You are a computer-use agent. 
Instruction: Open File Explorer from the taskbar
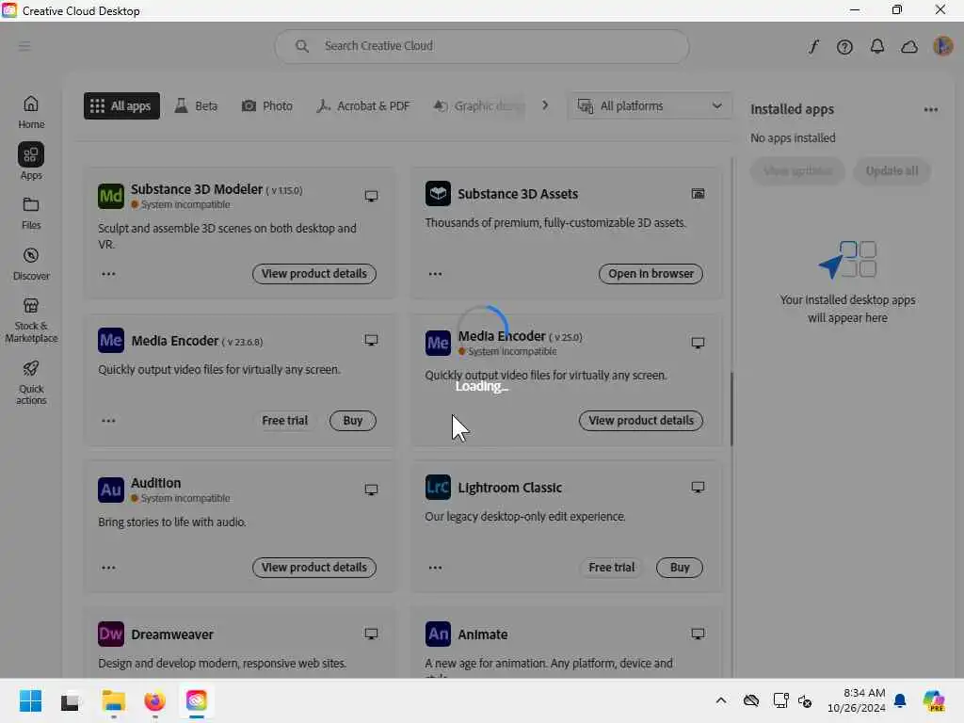[114, 700]
